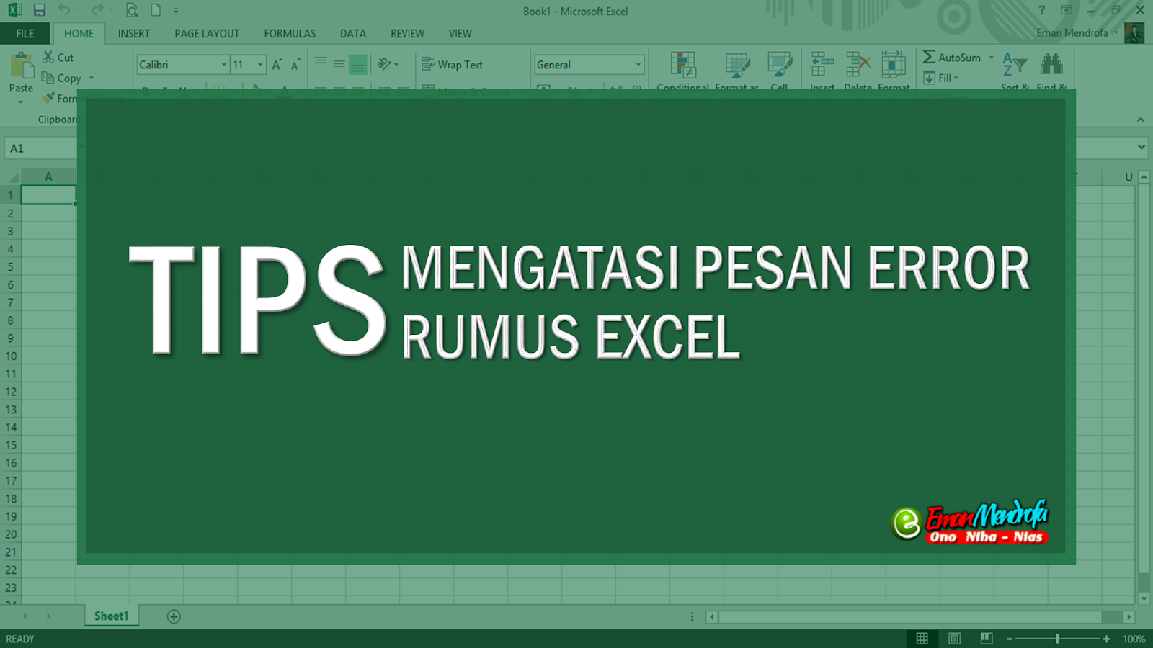The width and height of the screenshot is (1153, 648).
Task: Open Cell Styles gallery
Action: (779, 64)
